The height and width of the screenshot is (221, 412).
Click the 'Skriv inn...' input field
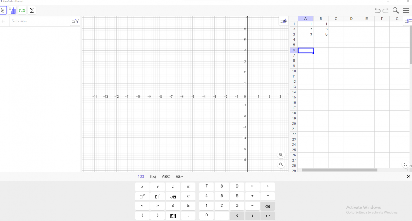pos(39,21)
